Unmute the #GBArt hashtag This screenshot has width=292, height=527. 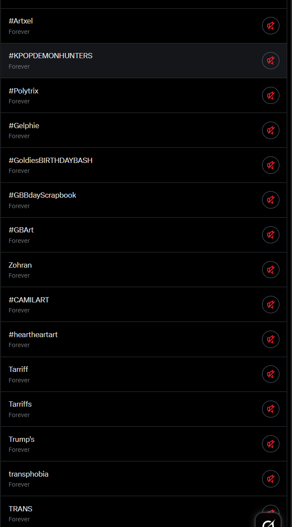(270, 235)
